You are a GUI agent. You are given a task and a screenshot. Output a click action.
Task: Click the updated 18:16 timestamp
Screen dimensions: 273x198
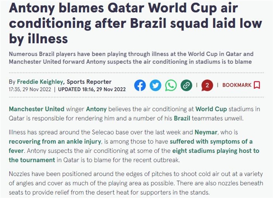pyautogui.click(x=92, y=89)
